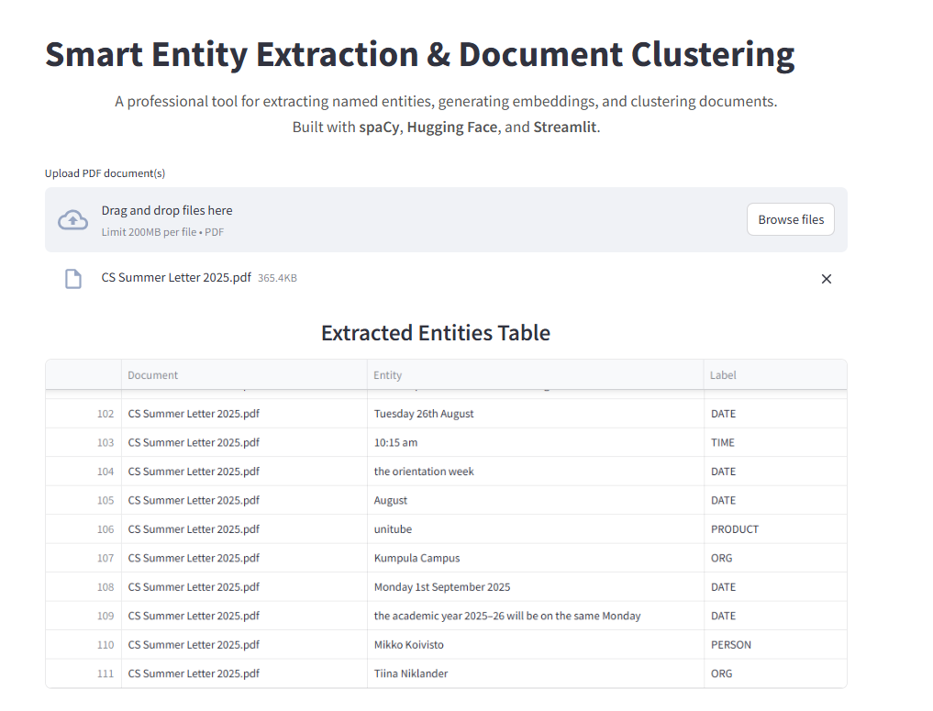
Task: Remove uploaded CS Summer Letter 2025.pdf file
Action: [826, 279]
